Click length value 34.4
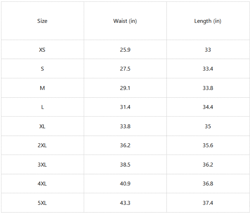Viewport: 250px width, 215px height. pos(208,107)
